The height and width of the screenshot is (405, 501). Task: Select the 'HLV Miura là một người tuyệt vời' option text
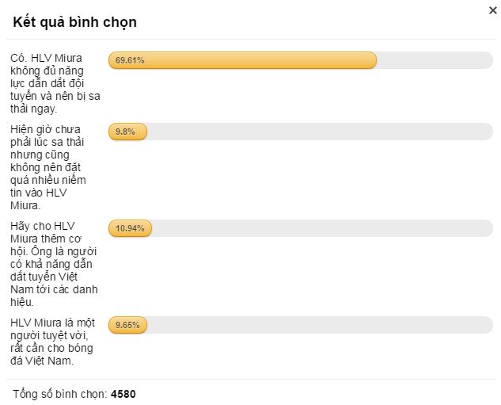pos(52,342)
